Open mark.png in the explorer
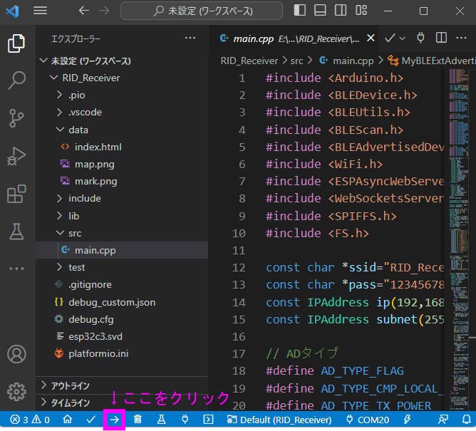 tap(122, 182)
